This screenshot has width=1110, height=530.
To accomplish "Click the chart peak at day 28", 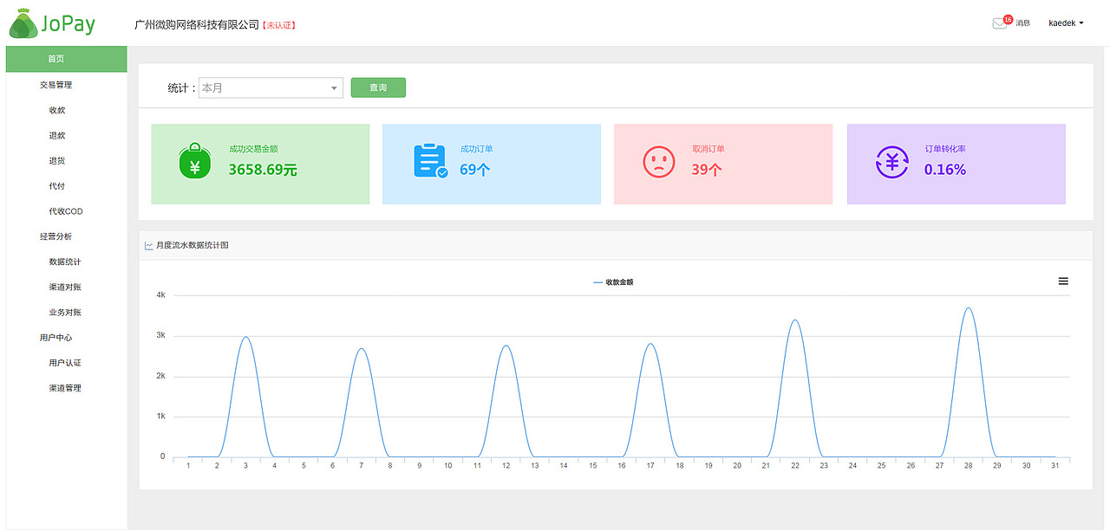I will [968, 308].
